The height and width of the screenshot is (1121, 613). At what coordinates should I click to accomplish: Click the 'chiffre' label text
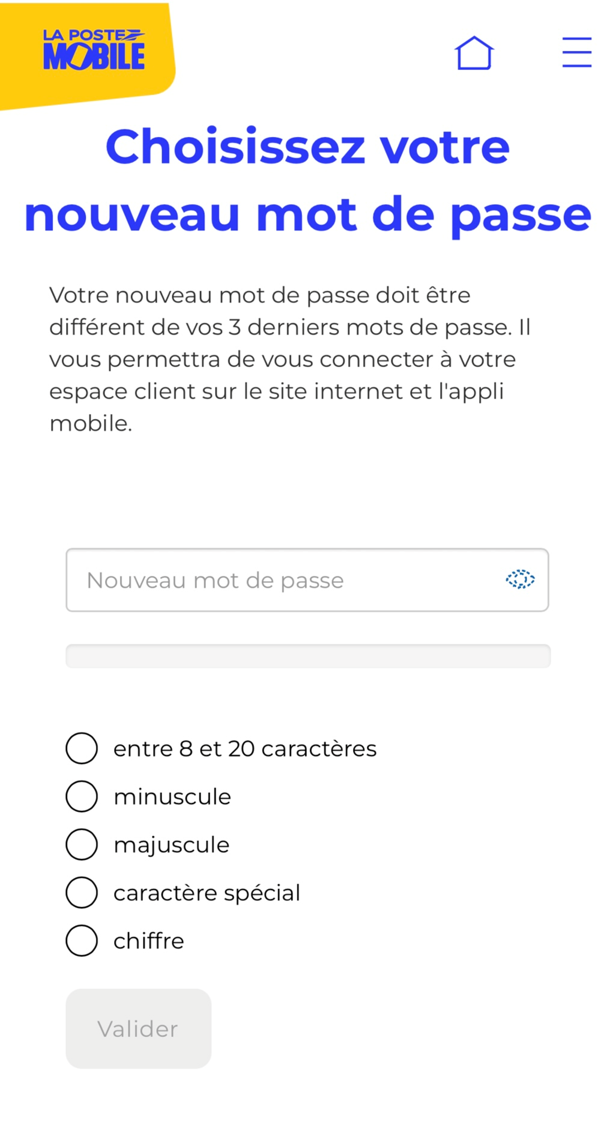tap(149, 941)
